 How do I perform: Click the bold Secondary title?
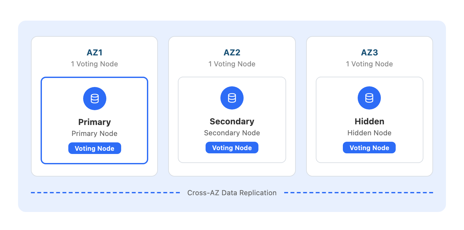[x=232, y=121]
